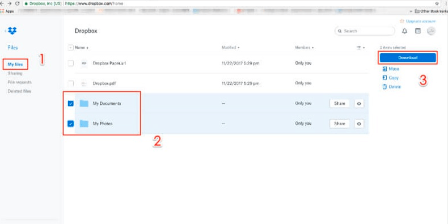Open the Other Bookmarks folder
Viewport: 448px width, 224px height.
click(x=431, y=11)
